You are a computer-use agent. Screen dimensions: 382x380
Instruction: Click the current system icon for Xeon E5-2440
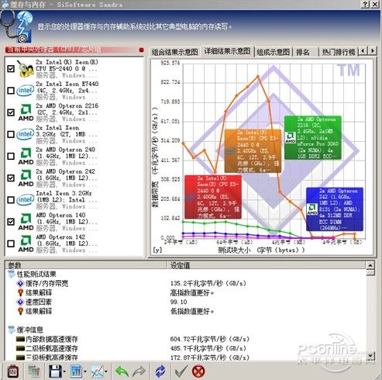(26, 68)
